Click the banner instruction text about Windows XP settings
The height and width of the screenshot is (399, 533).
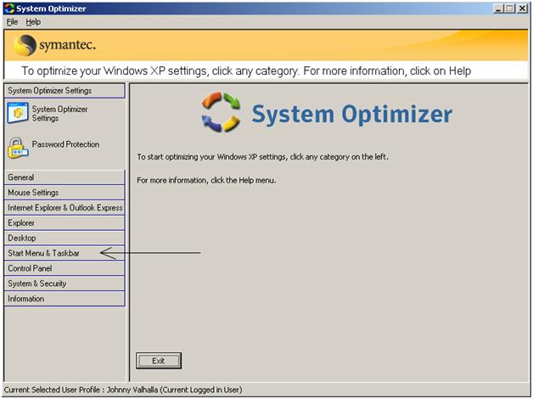tap(246, 71)
